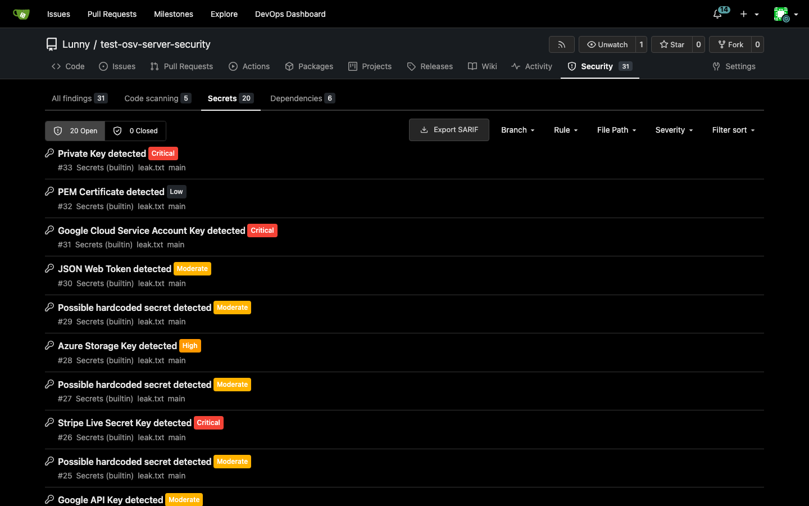809x506 pixels.
Task: Open hardcoded secret finding #27
Action: coord(135,385)
